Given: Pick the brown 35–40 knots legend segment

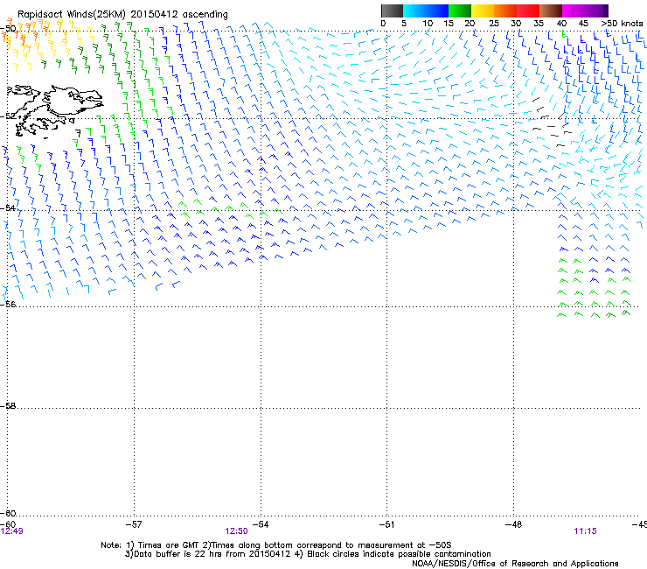Looking at the screenshot, I should pyautogui.click(x=551, y=11).
